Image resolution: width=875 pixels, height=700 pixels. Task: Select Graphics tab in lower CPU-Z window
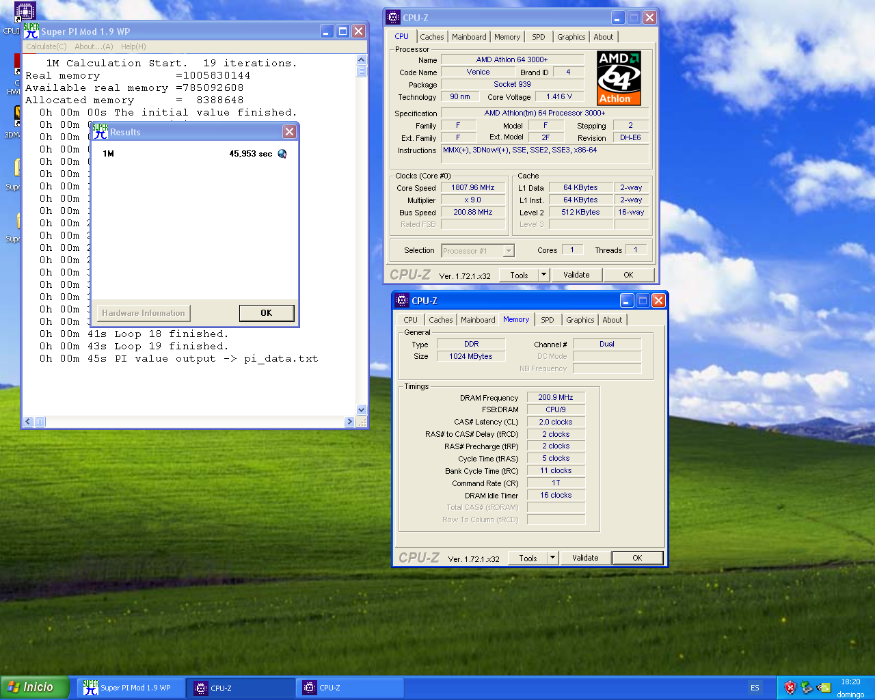(x=580, y=320)
